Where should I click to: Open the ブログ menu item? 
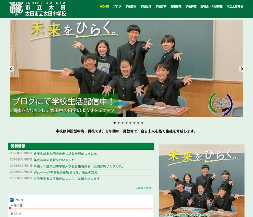click(x=117, y=6)
